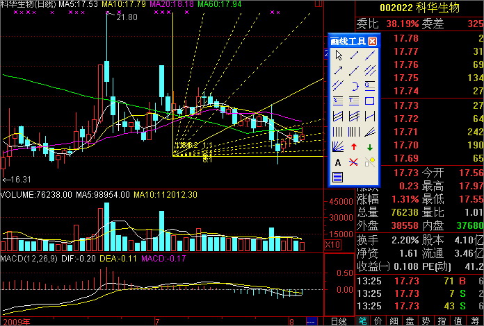Pick the text annotation 'A' tool

[x=339, y=162]
